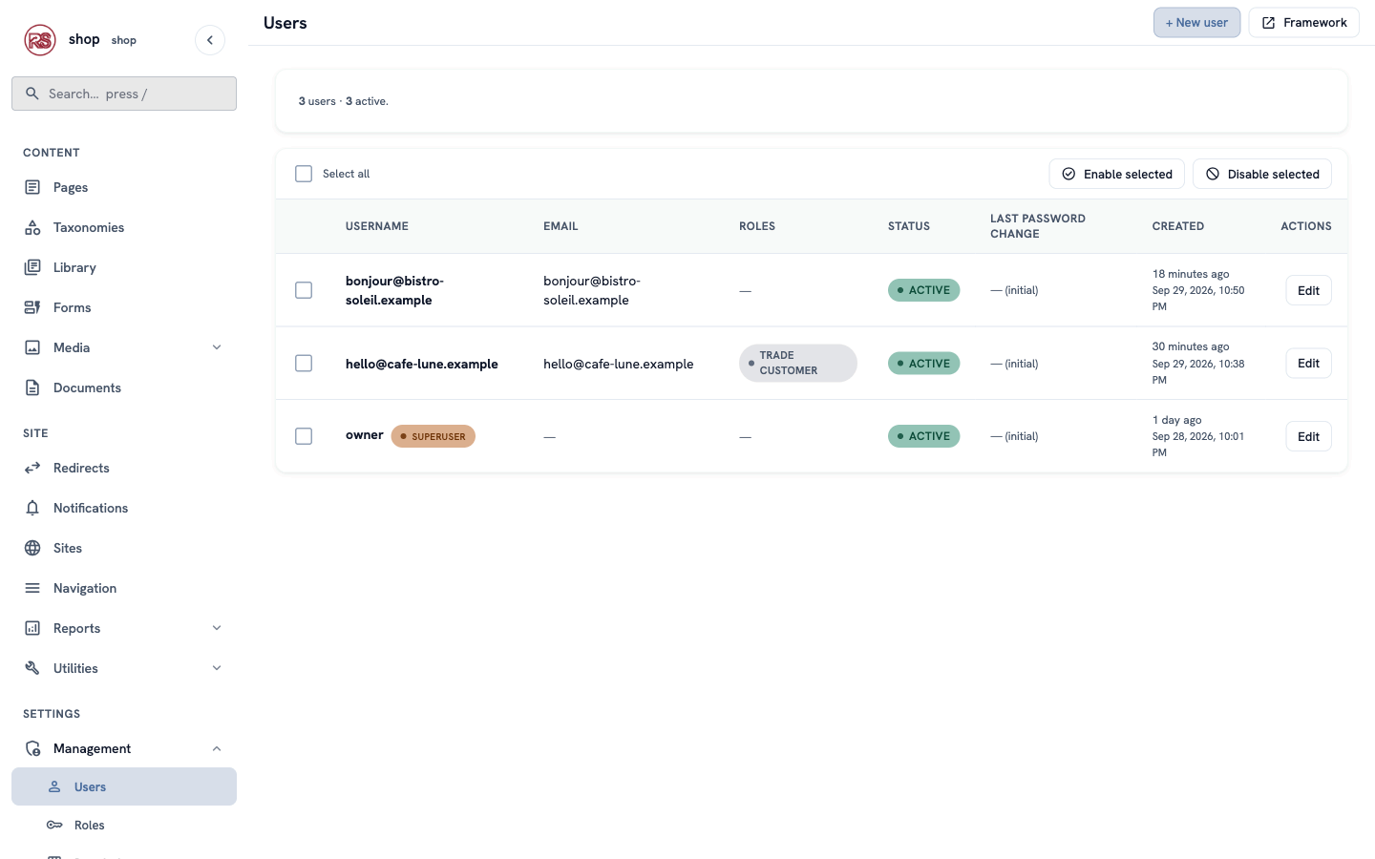Click the SUPERUSER badge on owner
Screen dimensions: 1375x859
point(434,436)
